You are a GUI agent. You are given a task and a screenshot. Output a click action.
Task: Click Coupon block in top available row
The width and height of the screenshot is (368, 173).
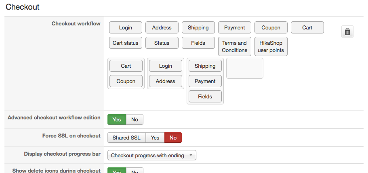pyautogui.click(x=271, y=27)
